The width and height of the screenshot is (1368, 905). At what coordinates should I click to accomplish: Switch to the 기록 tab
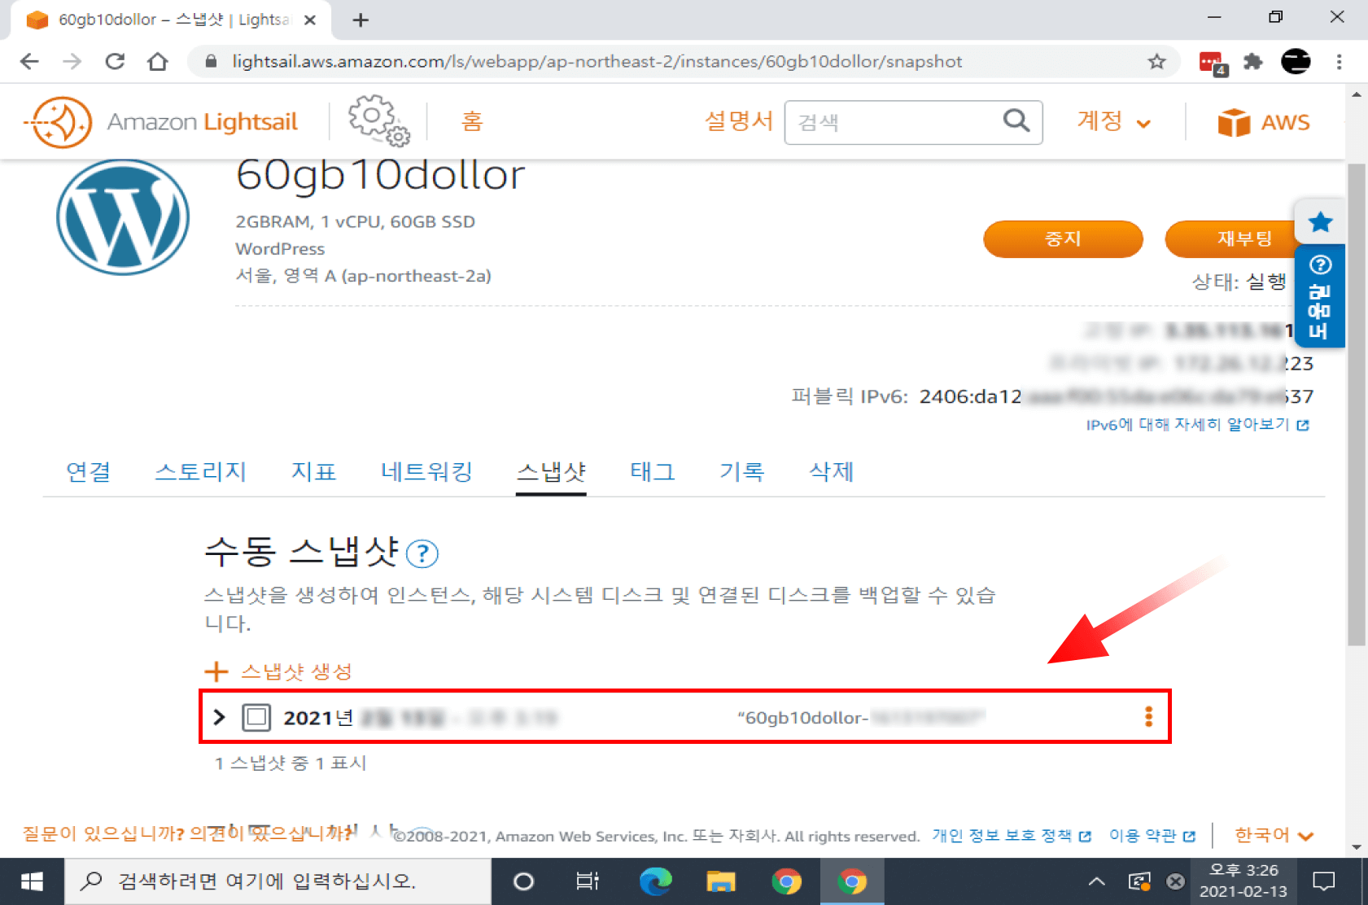pos(741,471)
